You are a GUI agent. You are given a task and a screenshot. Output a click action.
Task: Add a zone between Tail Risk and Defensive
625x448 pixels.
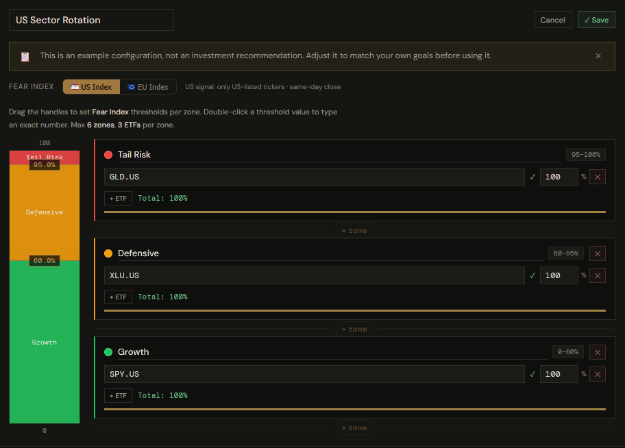[354, 230]
